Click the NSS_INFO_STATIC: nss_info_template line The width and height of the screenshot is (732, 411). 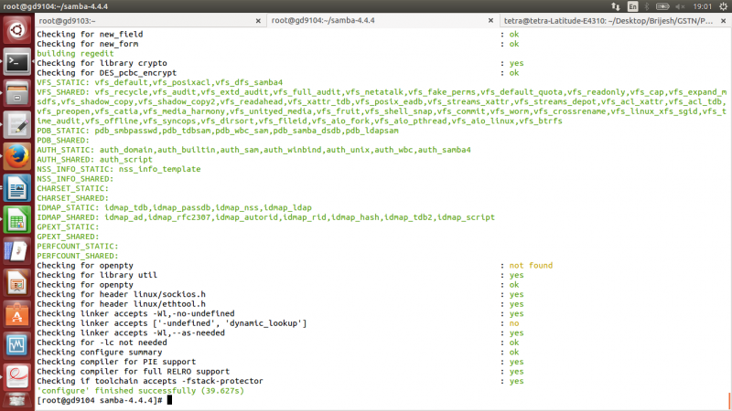tap(119, 169)
